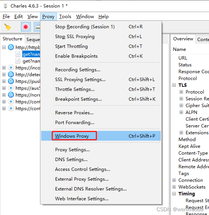209x215 pixels.
Task: Select the highlighted get?nam request
Action: click(31, 54)
